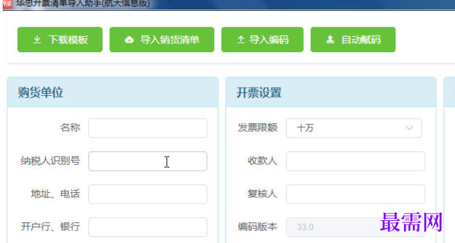Viewport: 455px width, 243px height.
Task: Open 导入销货清单 import button
Action: point(162,39)
